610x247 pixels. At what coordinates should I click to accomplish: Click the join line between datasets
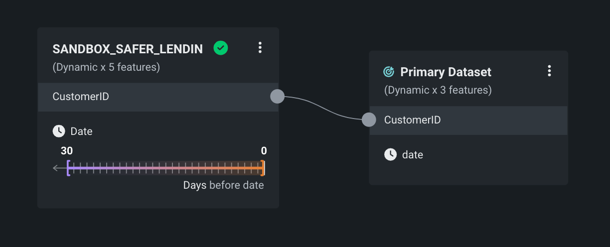pos(323,107)
